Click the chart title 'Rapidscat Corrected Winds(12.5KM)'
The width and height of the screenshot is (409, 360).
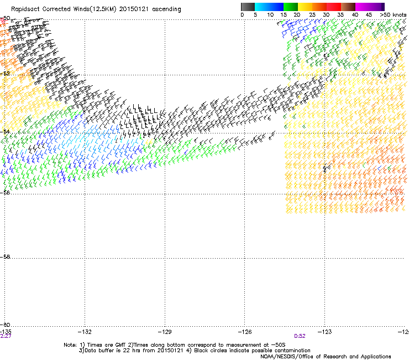tap(64, 9)
